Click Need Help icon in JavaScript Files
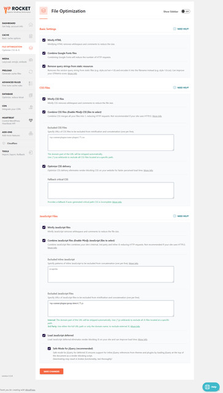Image resolution: width=223 pixels, height=393 pixels. tap(175, 216)
